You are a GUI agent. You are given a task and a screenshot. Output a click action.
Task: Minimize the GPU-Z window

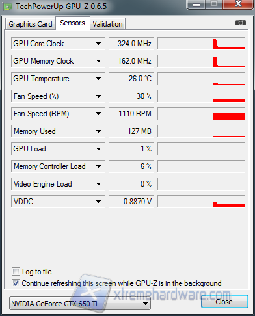[196, 5]
